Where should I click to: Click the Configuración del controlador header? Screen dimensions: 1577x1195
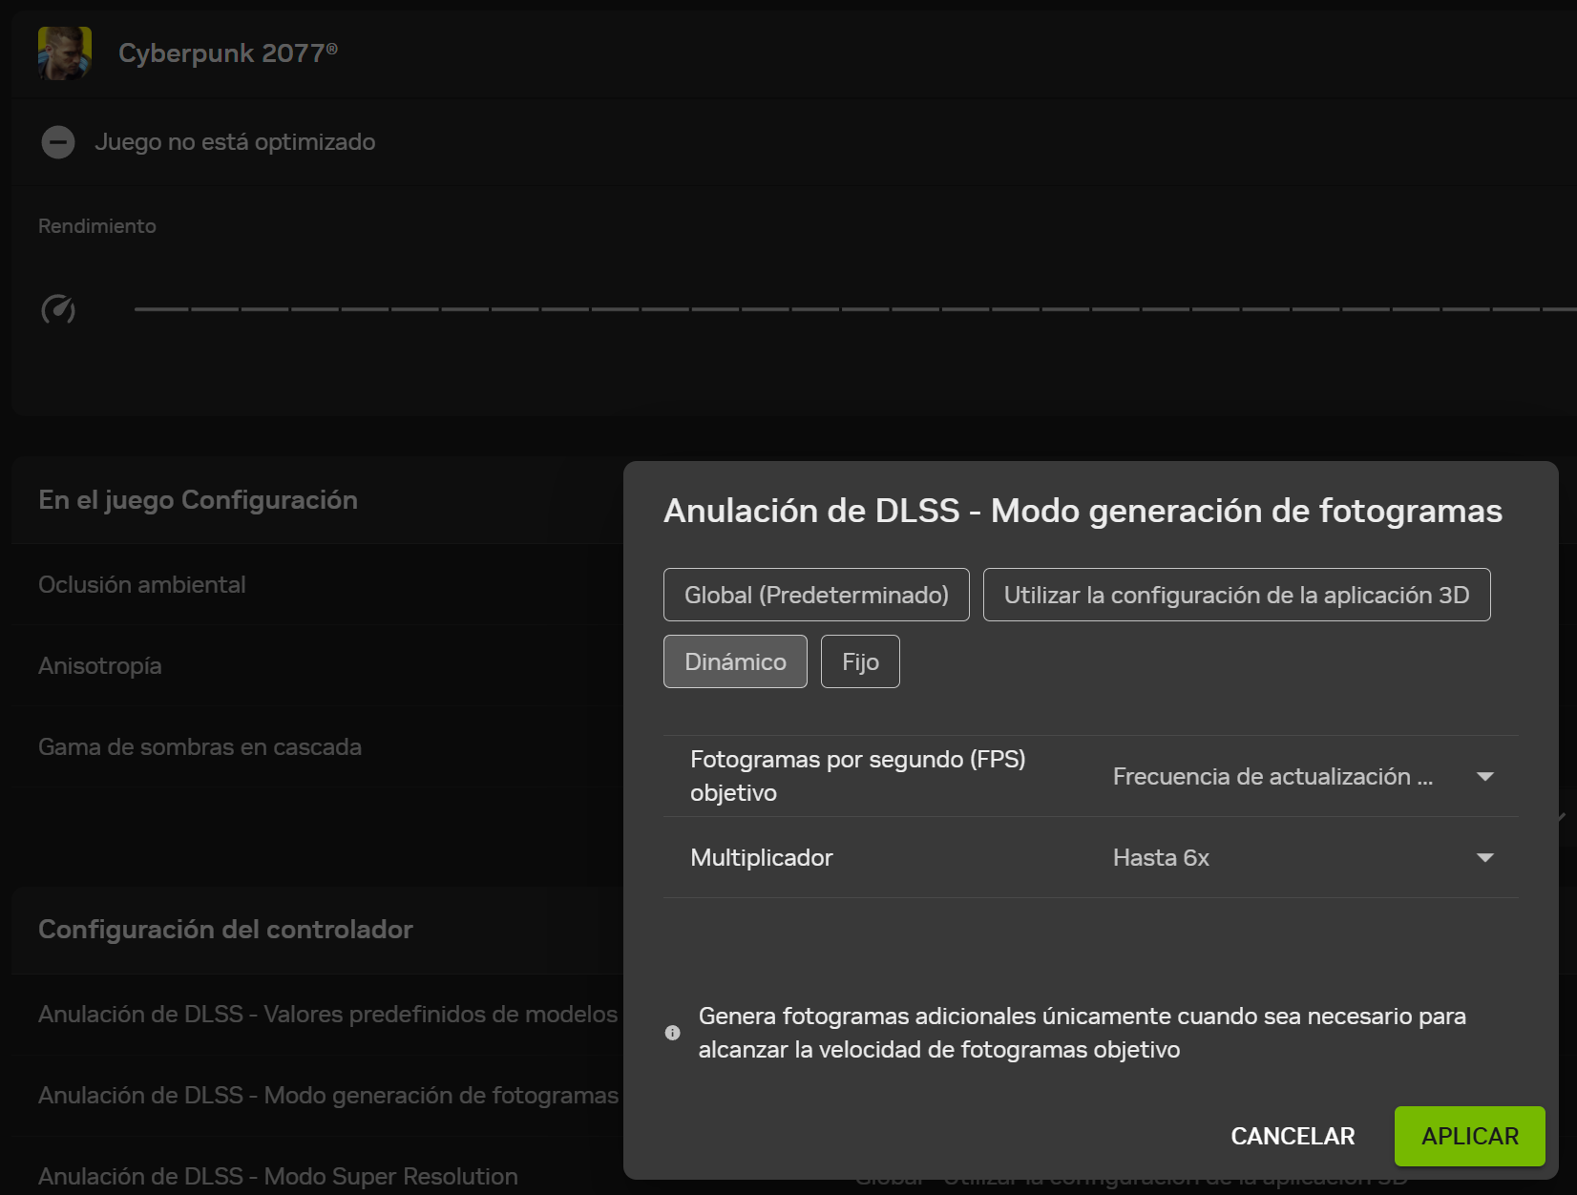(x=225, y=930)
